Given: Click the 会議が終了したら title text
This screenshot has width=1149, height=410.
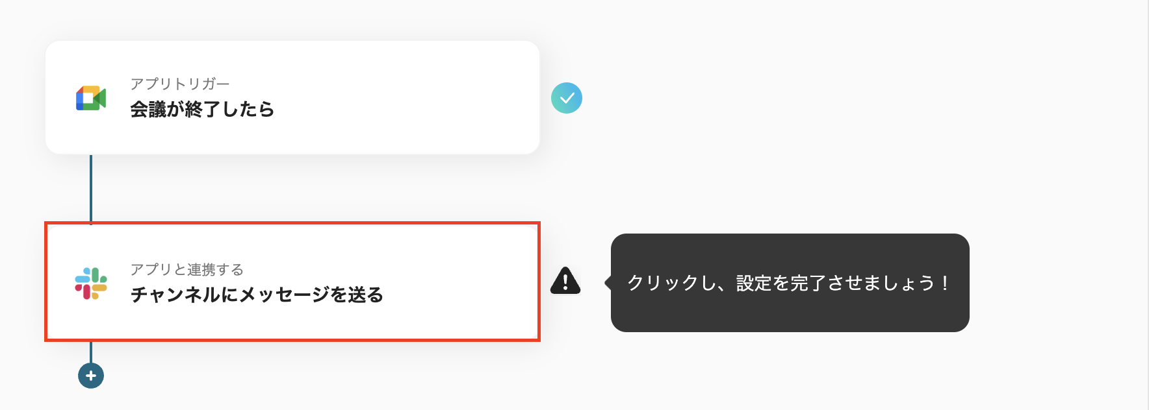Looking at the screenshot, I should [x=201, y=110].
